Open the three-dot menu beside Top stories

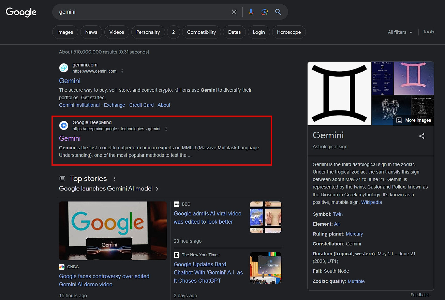point(115,179)
